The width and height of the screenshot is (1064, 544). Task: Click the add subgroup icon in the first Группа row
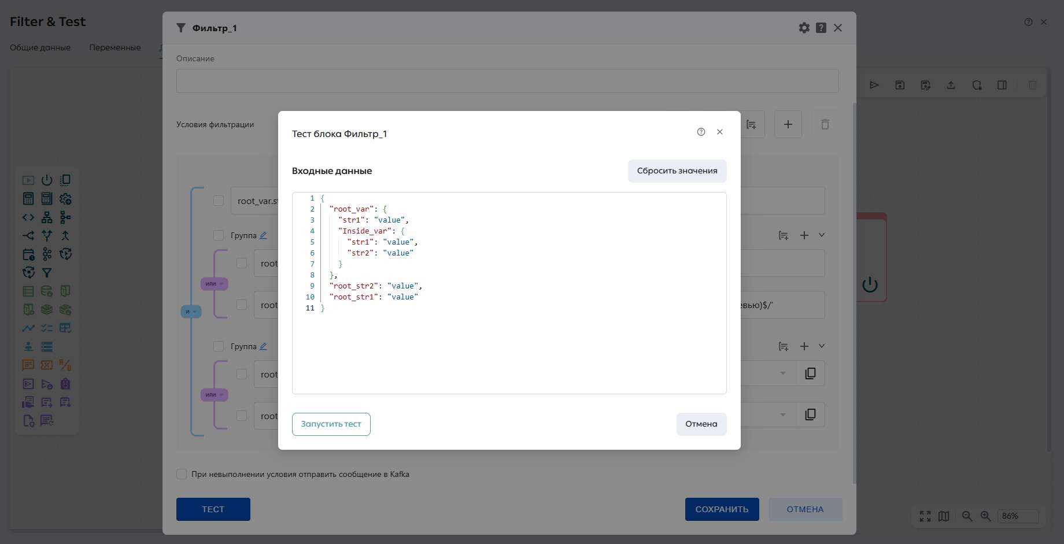784,235
